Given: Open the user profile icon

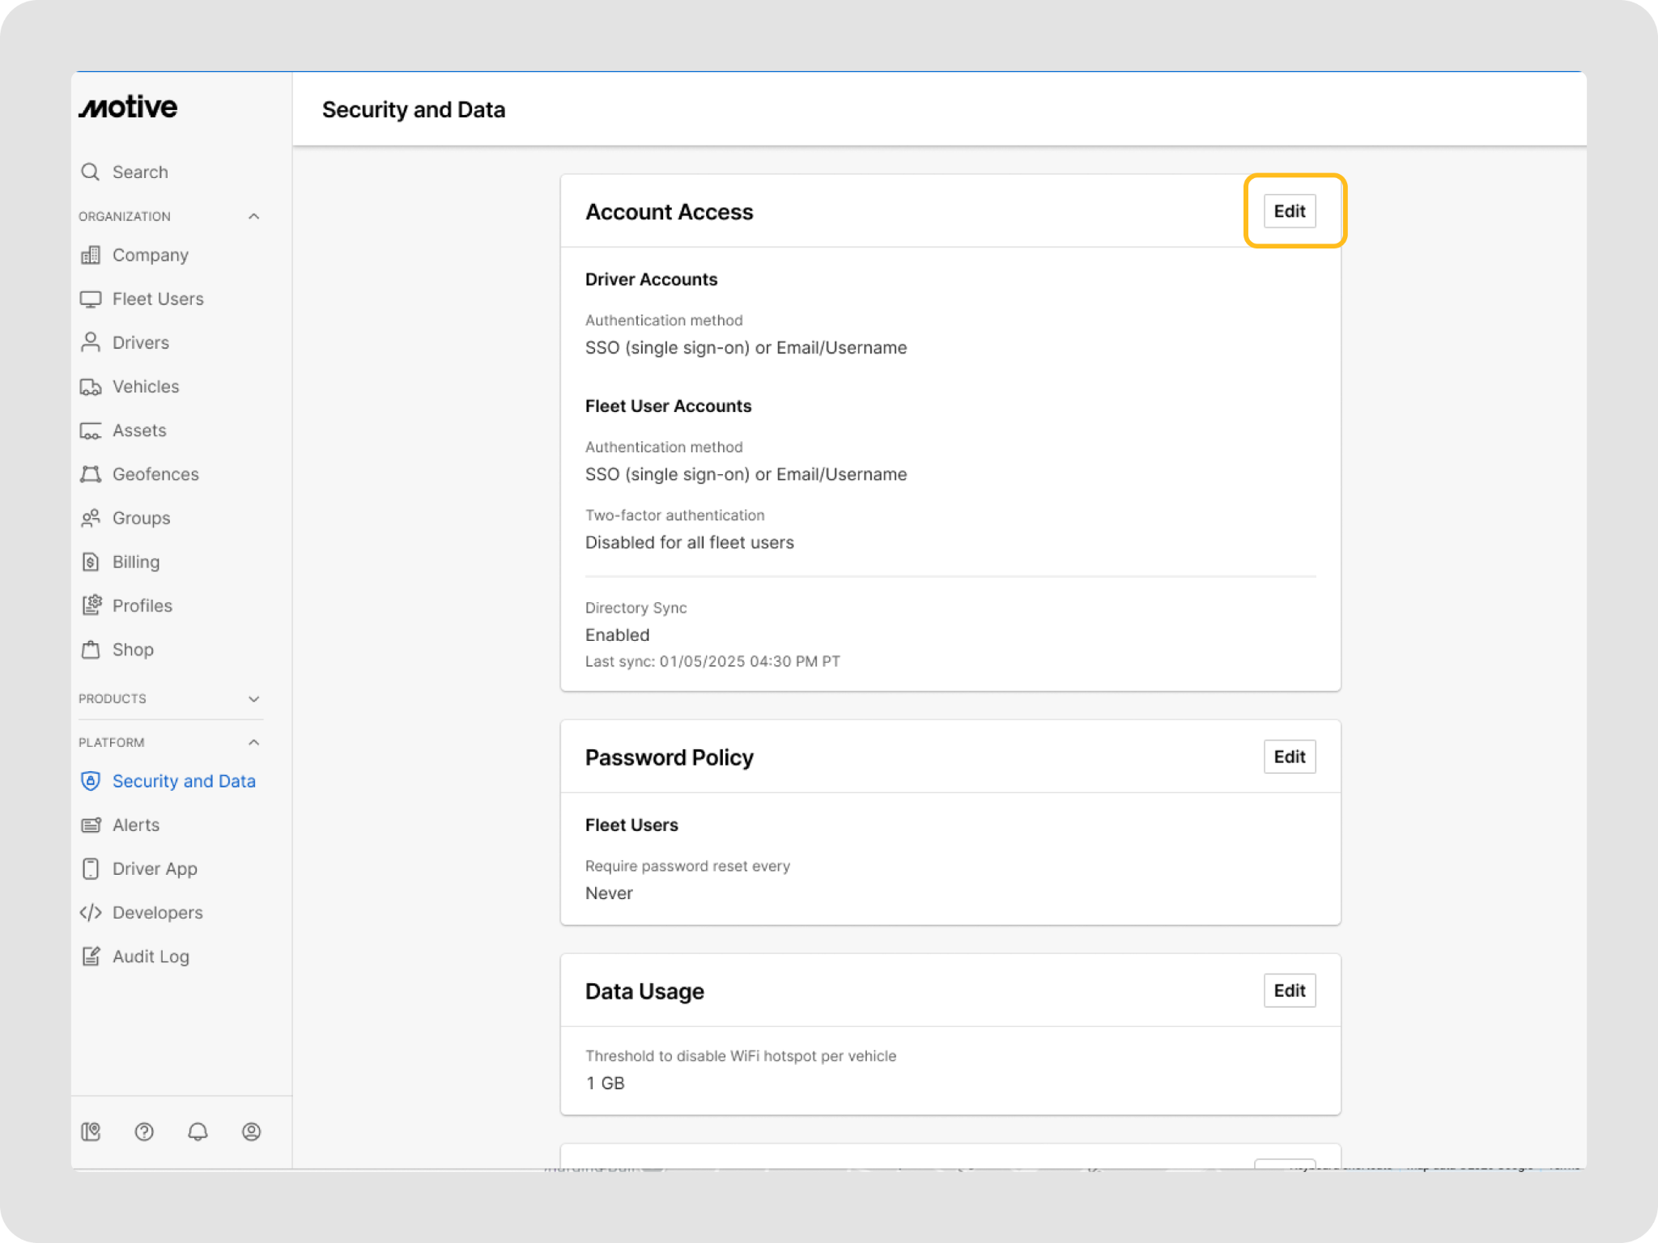Looking at the screenshot, I should [251, 1131].
